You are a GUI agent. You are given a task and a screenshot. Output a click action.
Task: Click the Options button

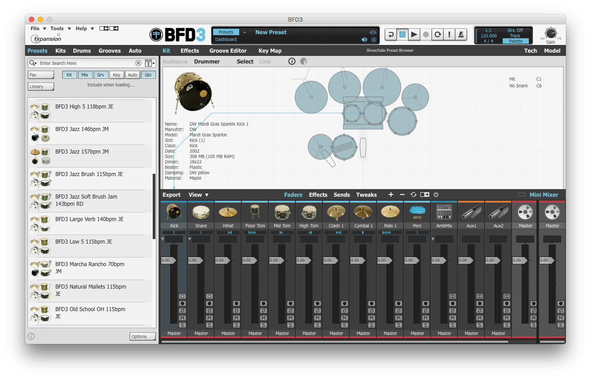coord(142,336)
